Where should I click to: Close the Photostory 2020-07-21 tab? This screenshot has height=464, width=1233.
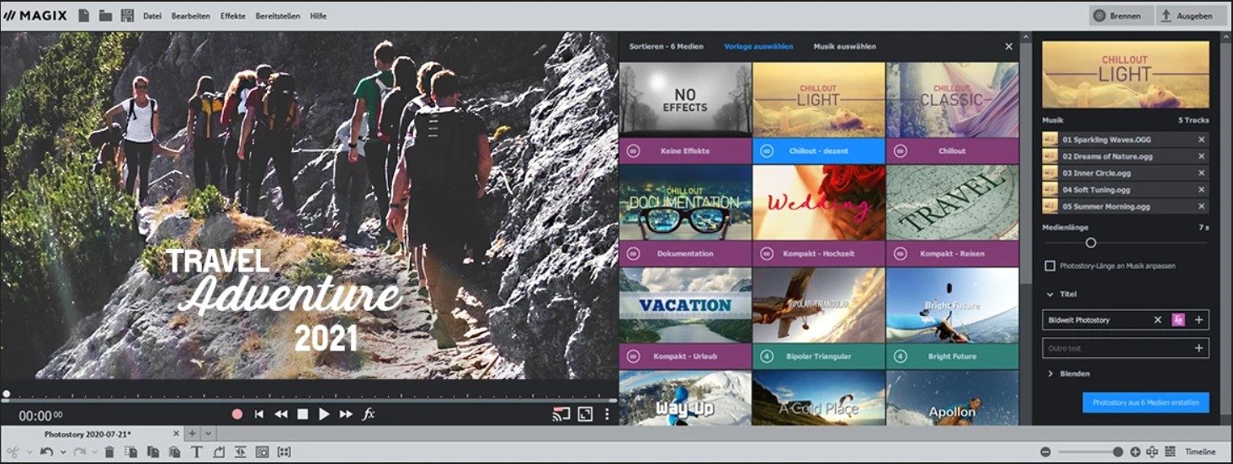coord(176,434)
